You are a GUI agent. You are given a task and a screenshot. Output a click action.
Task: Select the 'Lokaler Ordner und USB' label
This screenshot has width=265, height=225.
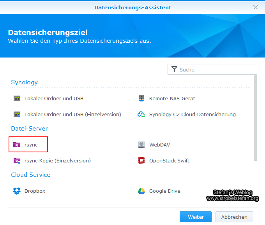54,98
